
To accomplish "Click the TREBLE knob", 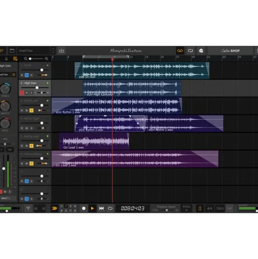I will coord(5,89).
